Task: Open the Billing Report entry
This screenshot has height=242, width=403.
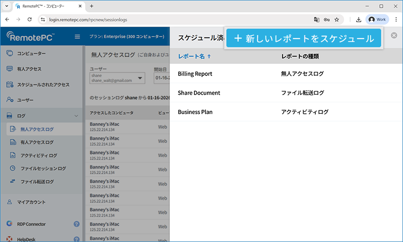Action: click(x=195, y=73)
